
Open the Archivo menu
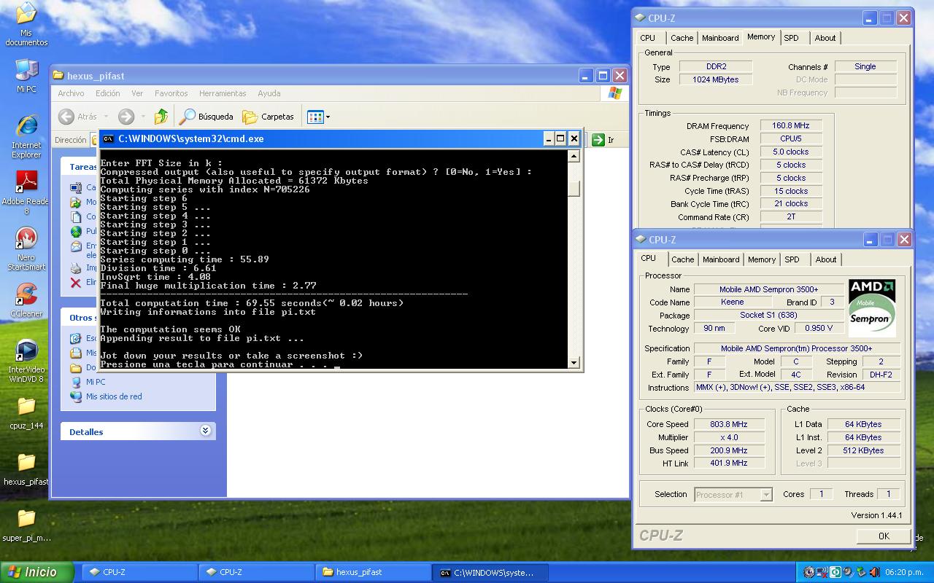(x=71, y=93)
